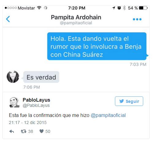Viewport: 153px width, 143px height.
Task: Retweet using the retweet icon
Action: point(24,131)
